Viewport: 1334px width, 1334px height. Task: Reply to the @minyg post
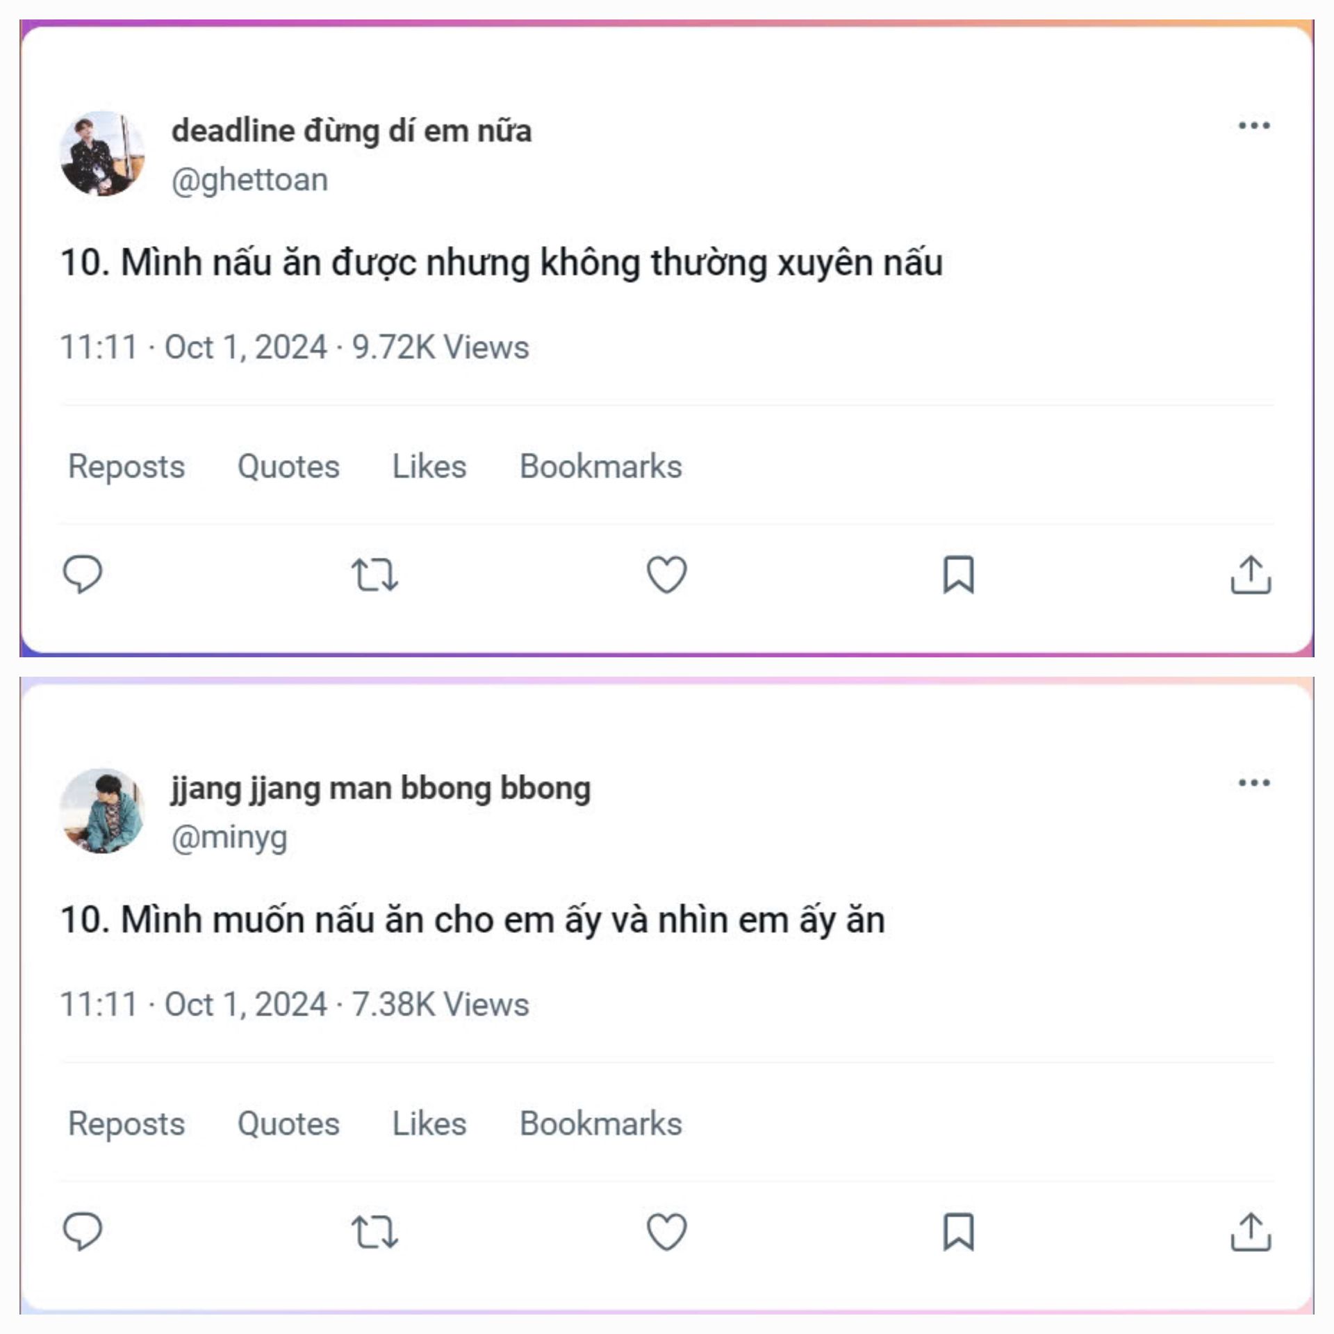tap(83, 1231)
